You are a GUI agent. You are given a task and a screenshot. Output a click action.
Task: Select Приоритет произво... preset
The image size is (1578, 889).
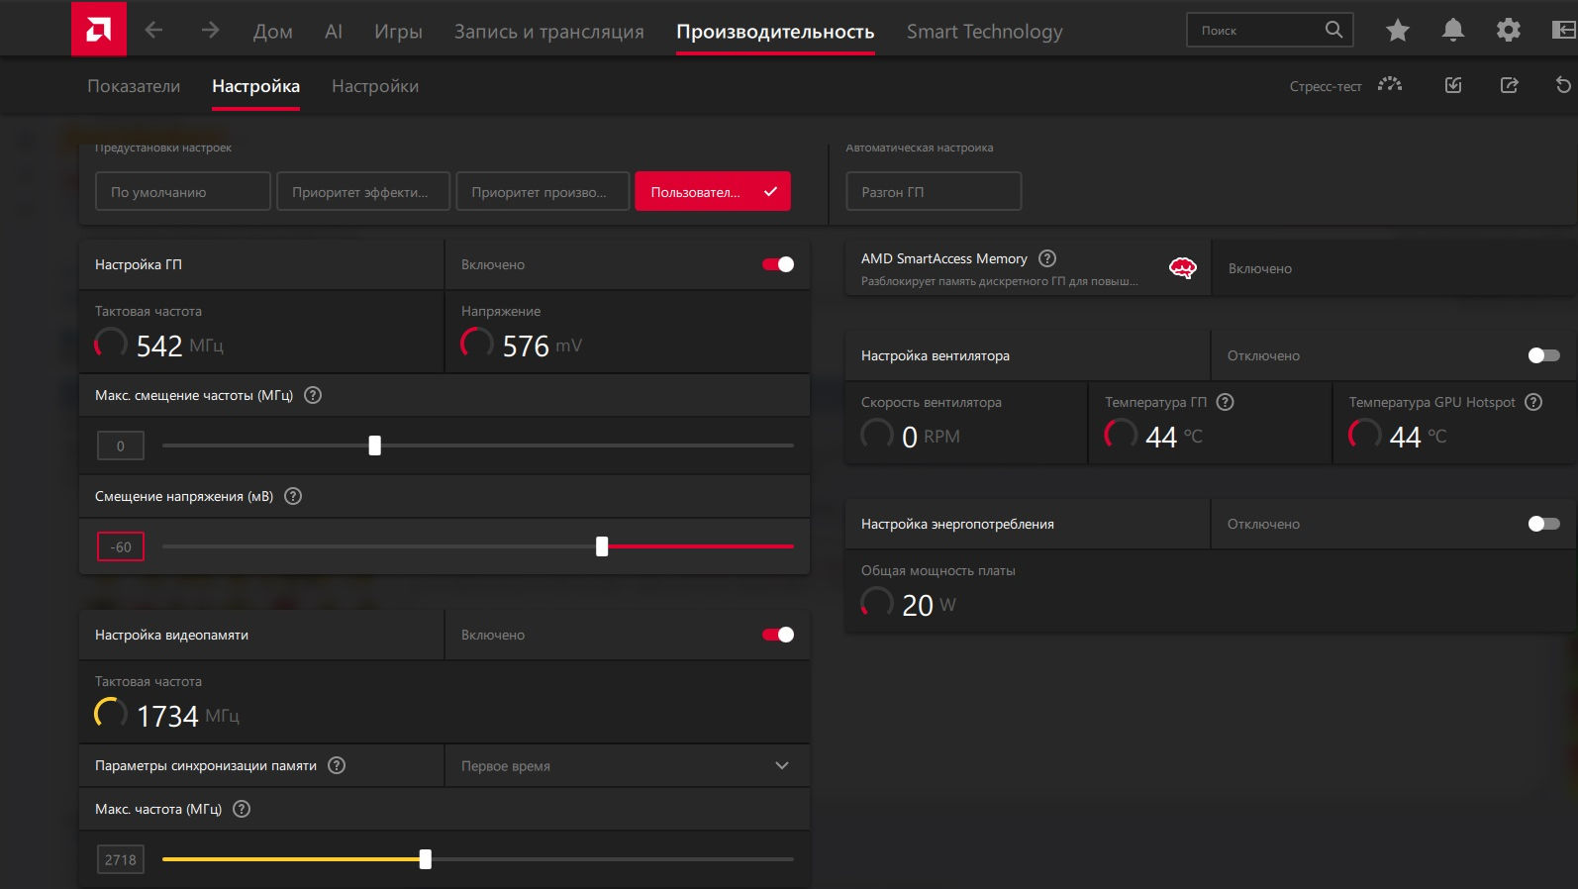click(x=542, y=191)
